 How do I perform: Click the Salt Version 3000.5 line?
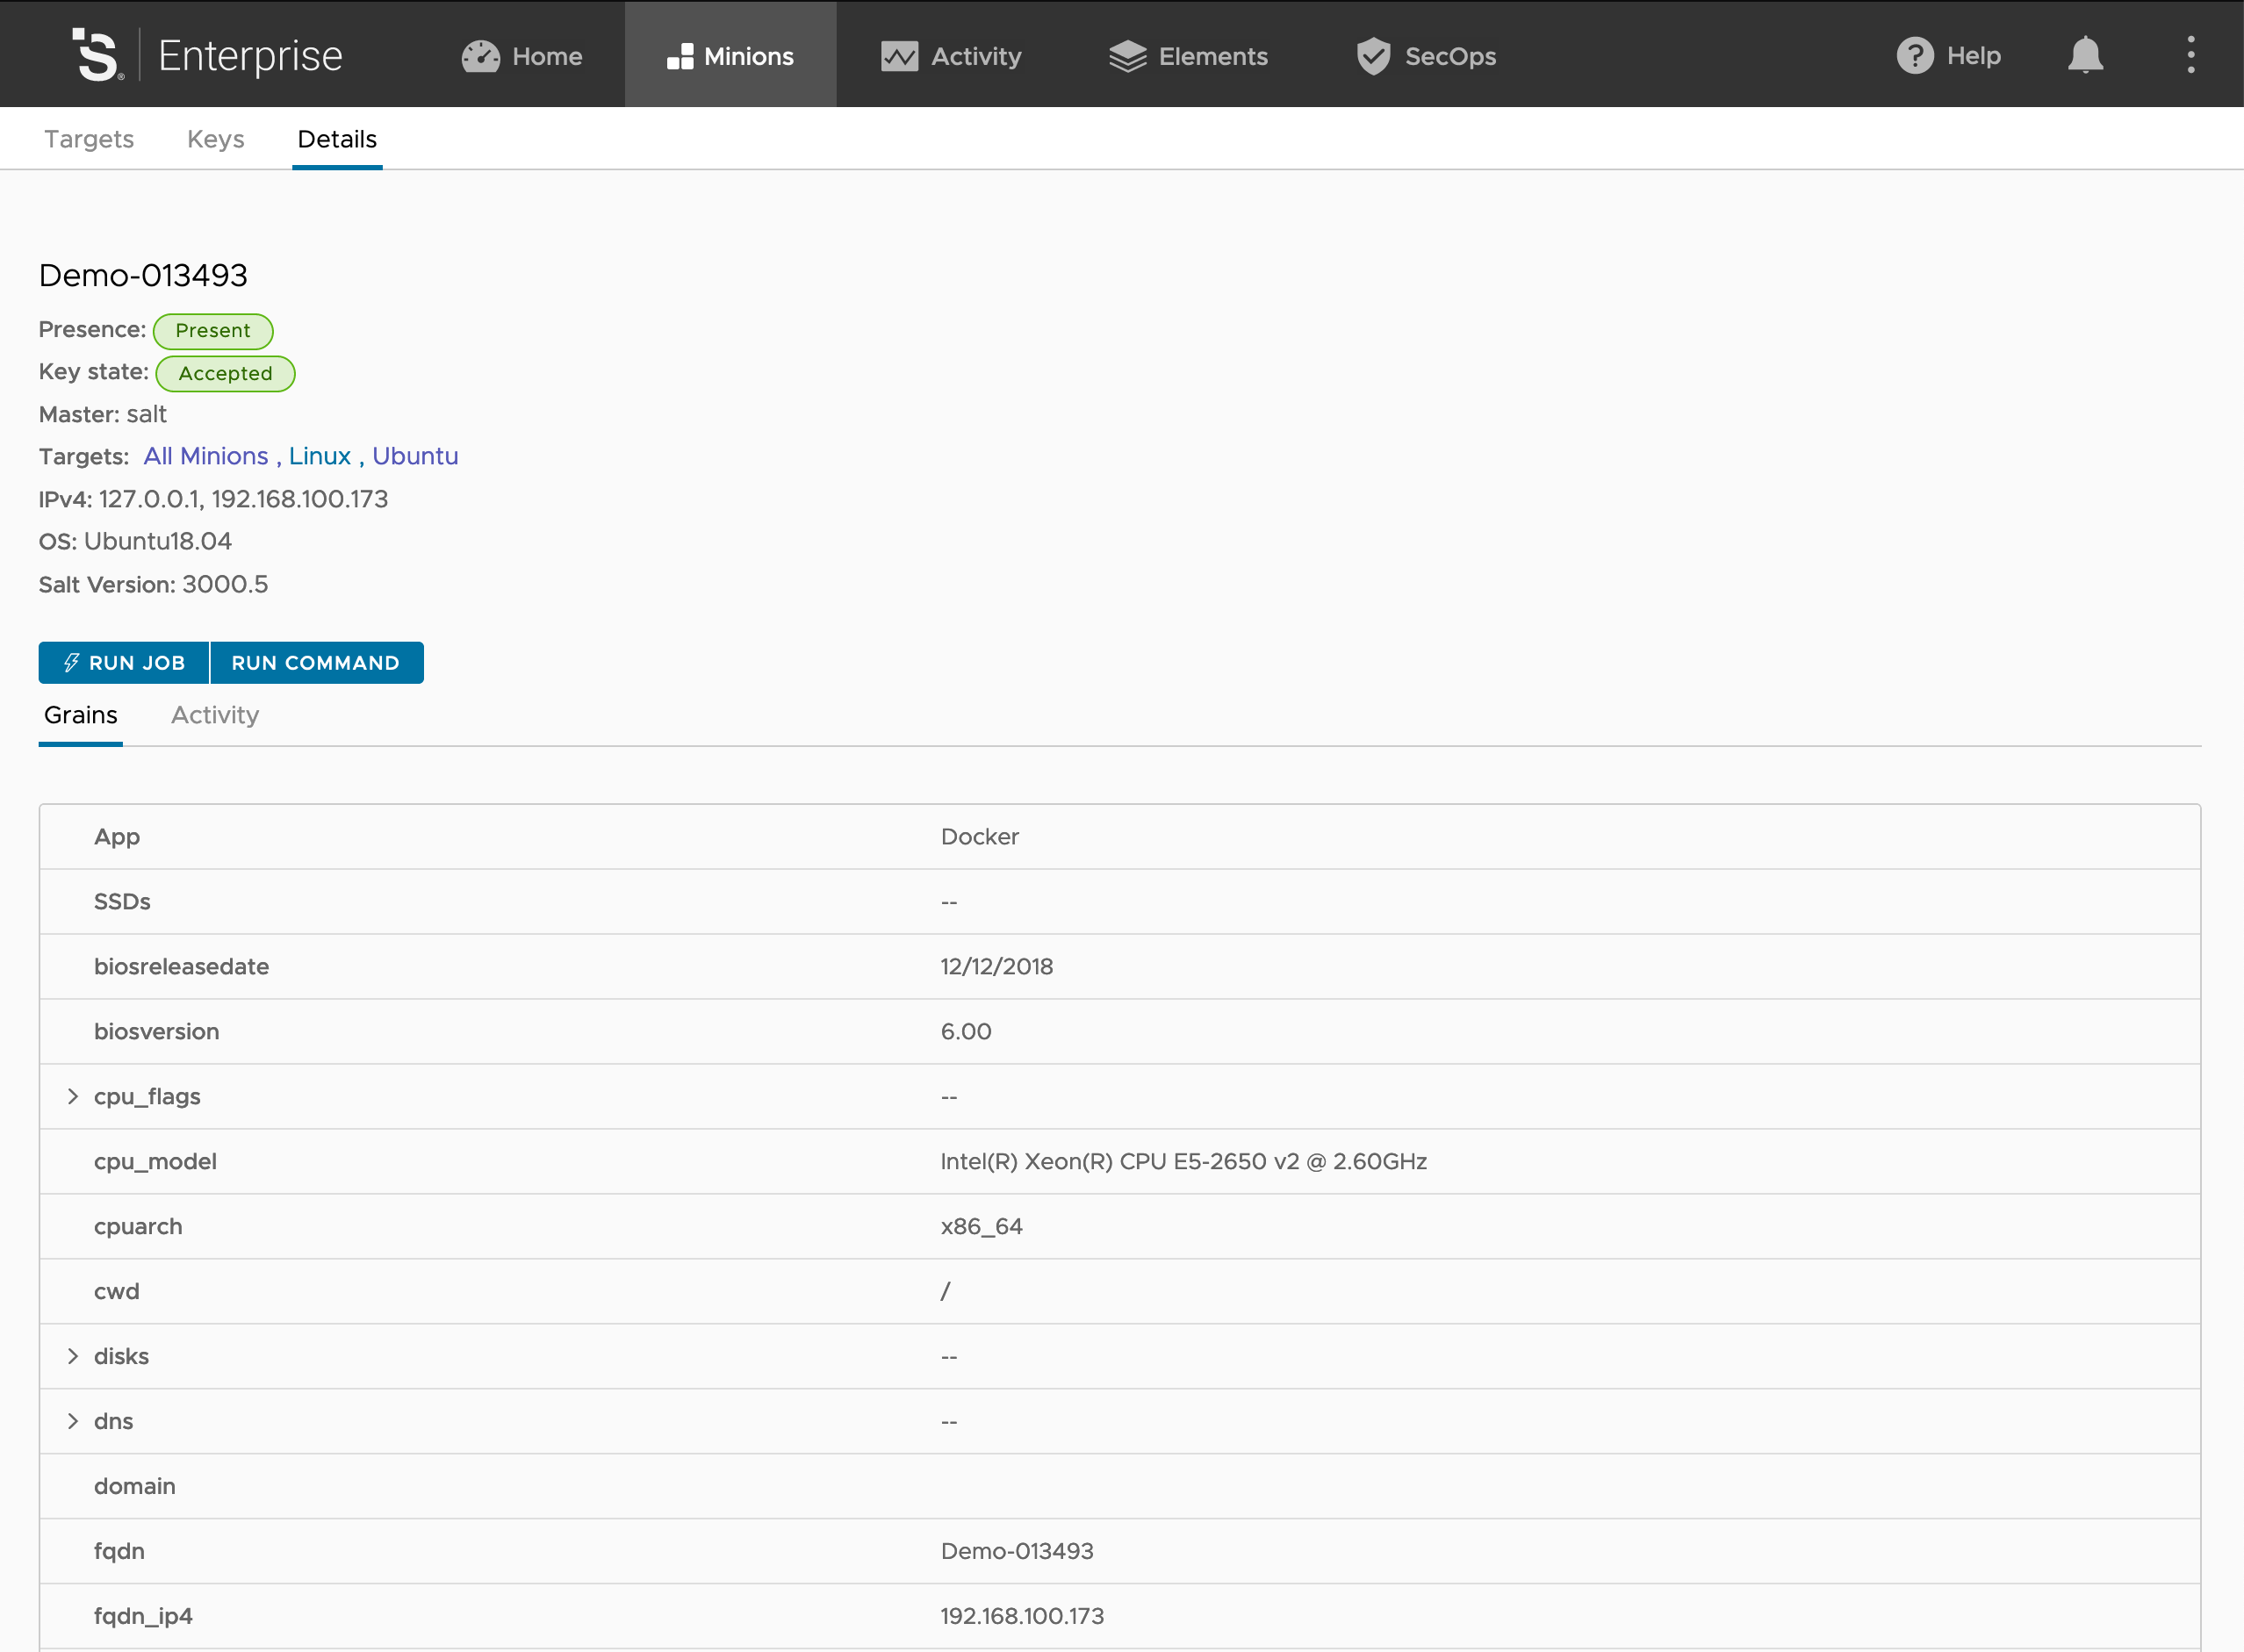pyautogui.click(x=153, y=585)
